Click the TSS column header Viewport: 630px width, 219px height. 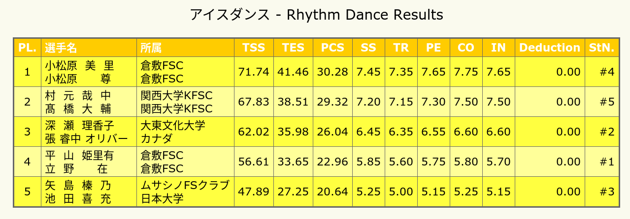click(254, 48)
